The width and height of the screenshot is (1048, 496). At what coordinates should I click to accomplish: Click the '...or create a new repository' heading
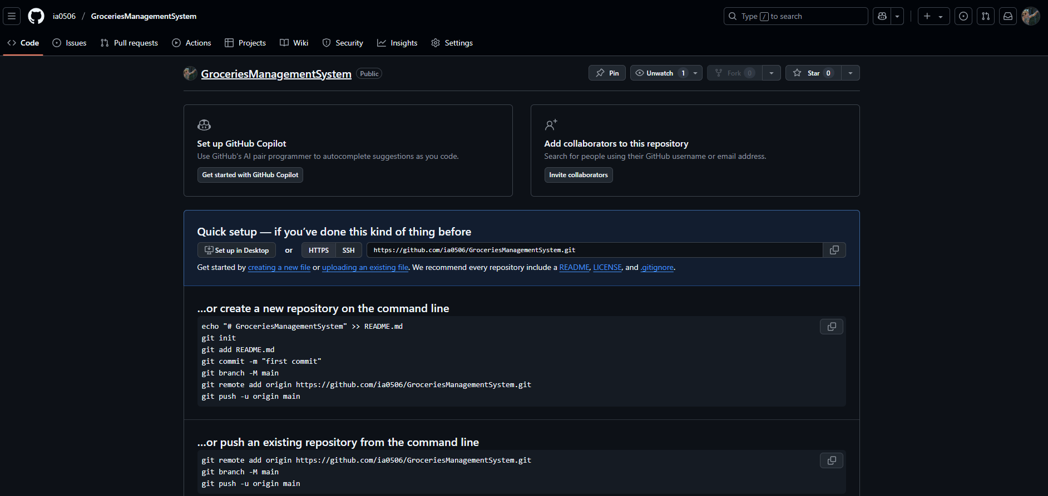[323, 308]
